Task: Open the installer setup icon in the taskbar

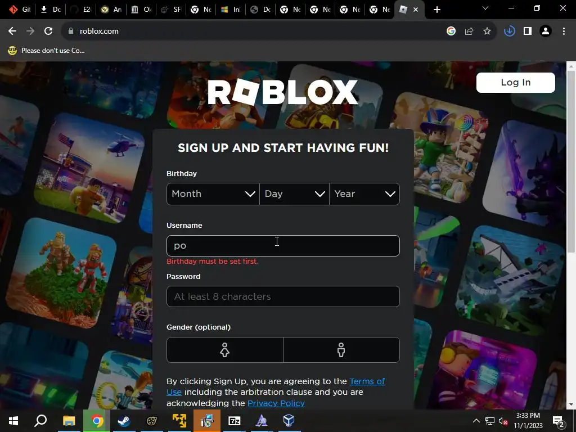Action: [x=207, y=421]
